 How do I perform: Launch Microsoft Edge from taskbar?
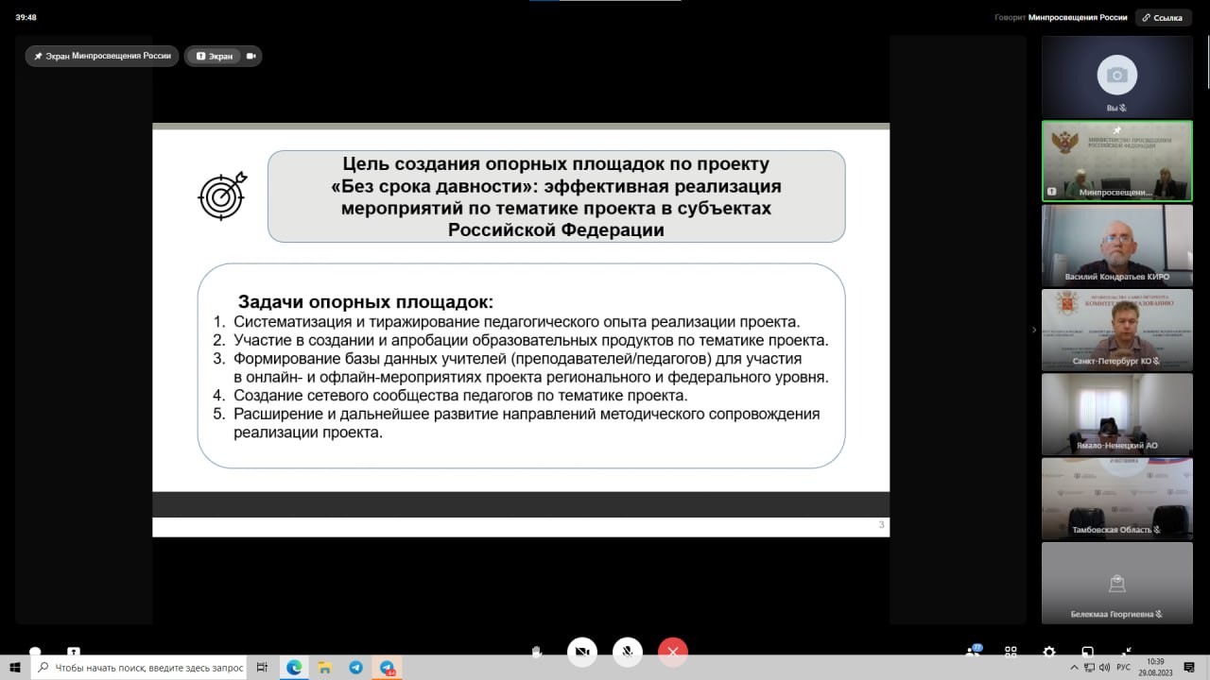click(x=294, y=667)
